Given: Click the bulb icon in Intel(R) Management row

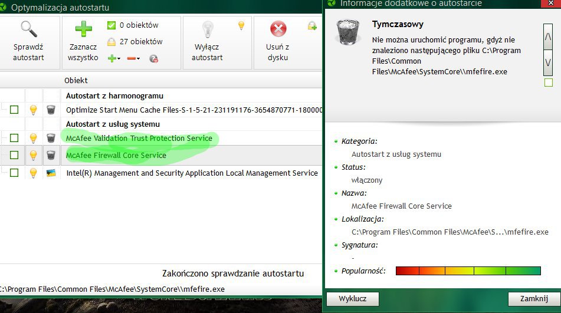Looking at the screenshot, I should pyautogui.click(x=33, y=173).
